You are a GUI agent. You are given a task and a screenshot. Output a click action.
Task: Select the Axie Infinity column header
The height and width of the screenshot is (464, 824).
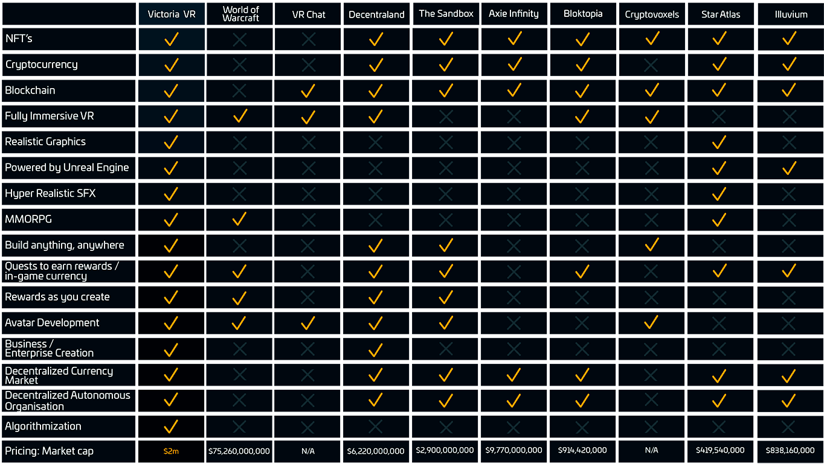(x=513, y=13)
